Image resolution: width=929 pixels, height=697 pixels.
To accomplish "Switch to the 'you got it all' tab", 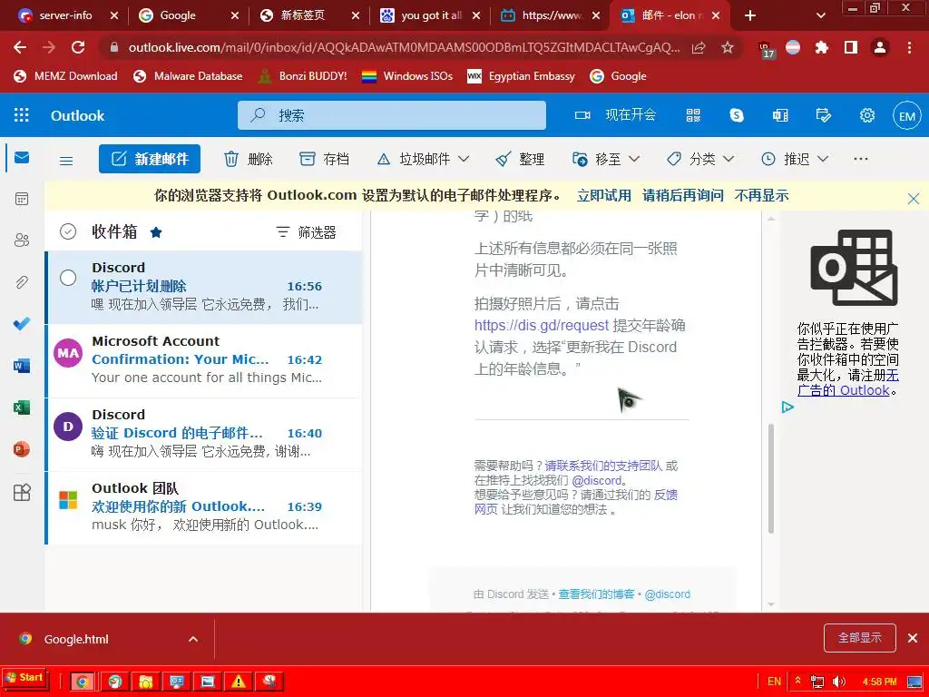I will [431, 15].
